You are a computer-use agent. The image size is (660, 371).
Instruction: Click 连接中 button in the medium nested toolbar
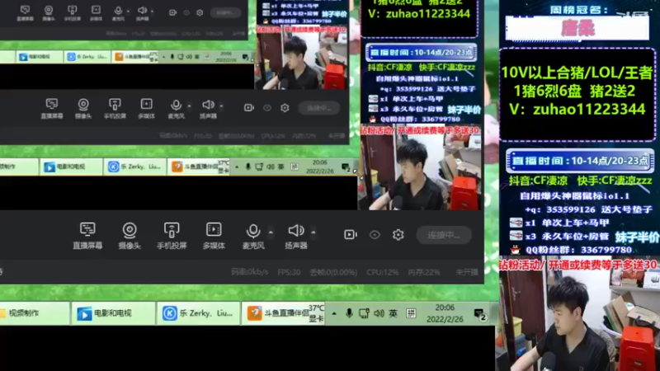point(319,108)
